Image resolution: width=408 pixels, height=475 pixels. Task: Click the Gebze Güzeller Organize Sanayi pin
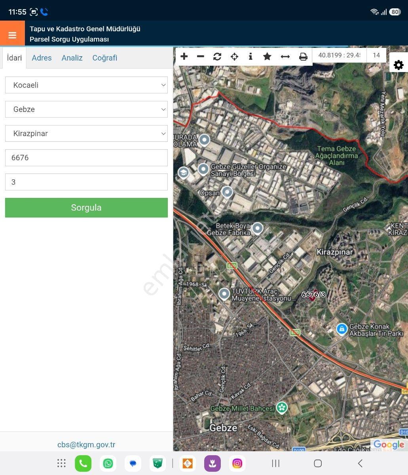(x=203, y=169)
